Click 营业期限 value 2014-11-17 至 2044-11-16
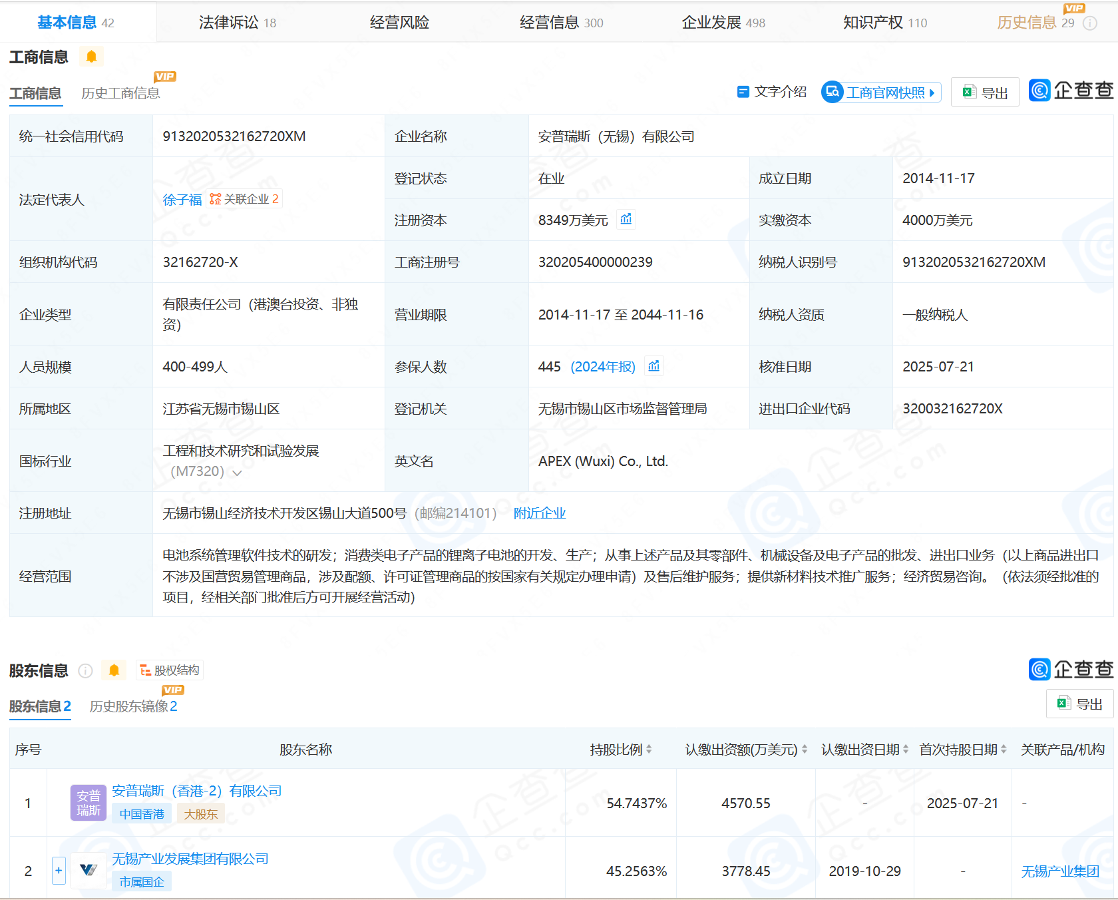This screenshot has height=900, width=1118. tap(621, 315)
